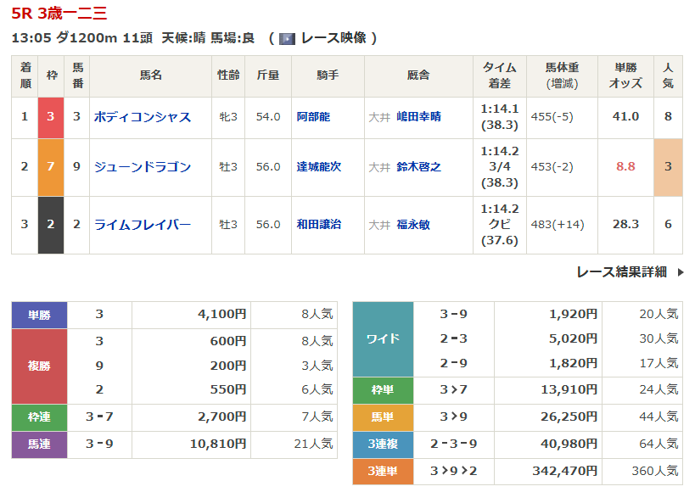Click the orange frame number 7 box
Image resolution: width=695 pixels, height=492 pixels.
coord(51,167)
